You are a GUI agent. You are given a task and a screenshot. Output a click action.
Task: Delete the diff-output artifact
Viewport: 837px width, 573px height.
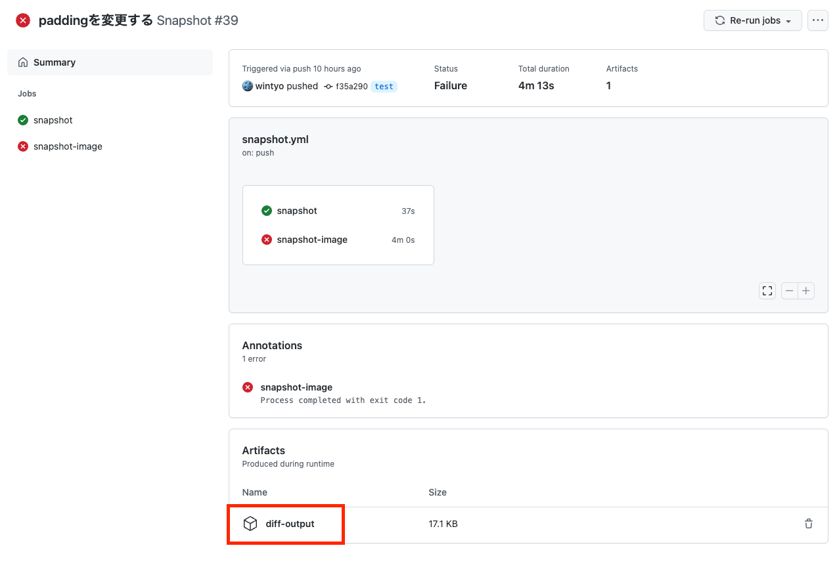pos(809,524)
